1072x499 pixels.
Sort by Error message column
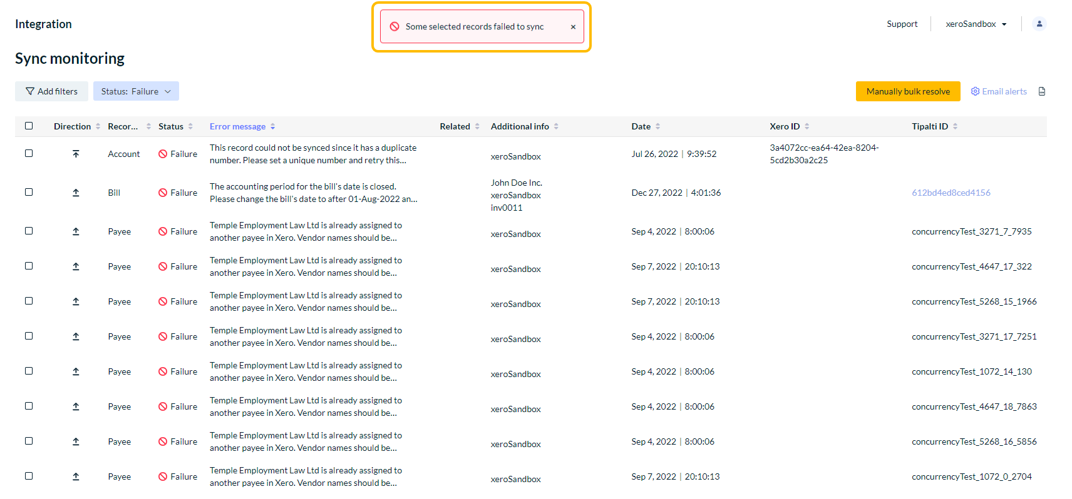[x=273, y=126]
